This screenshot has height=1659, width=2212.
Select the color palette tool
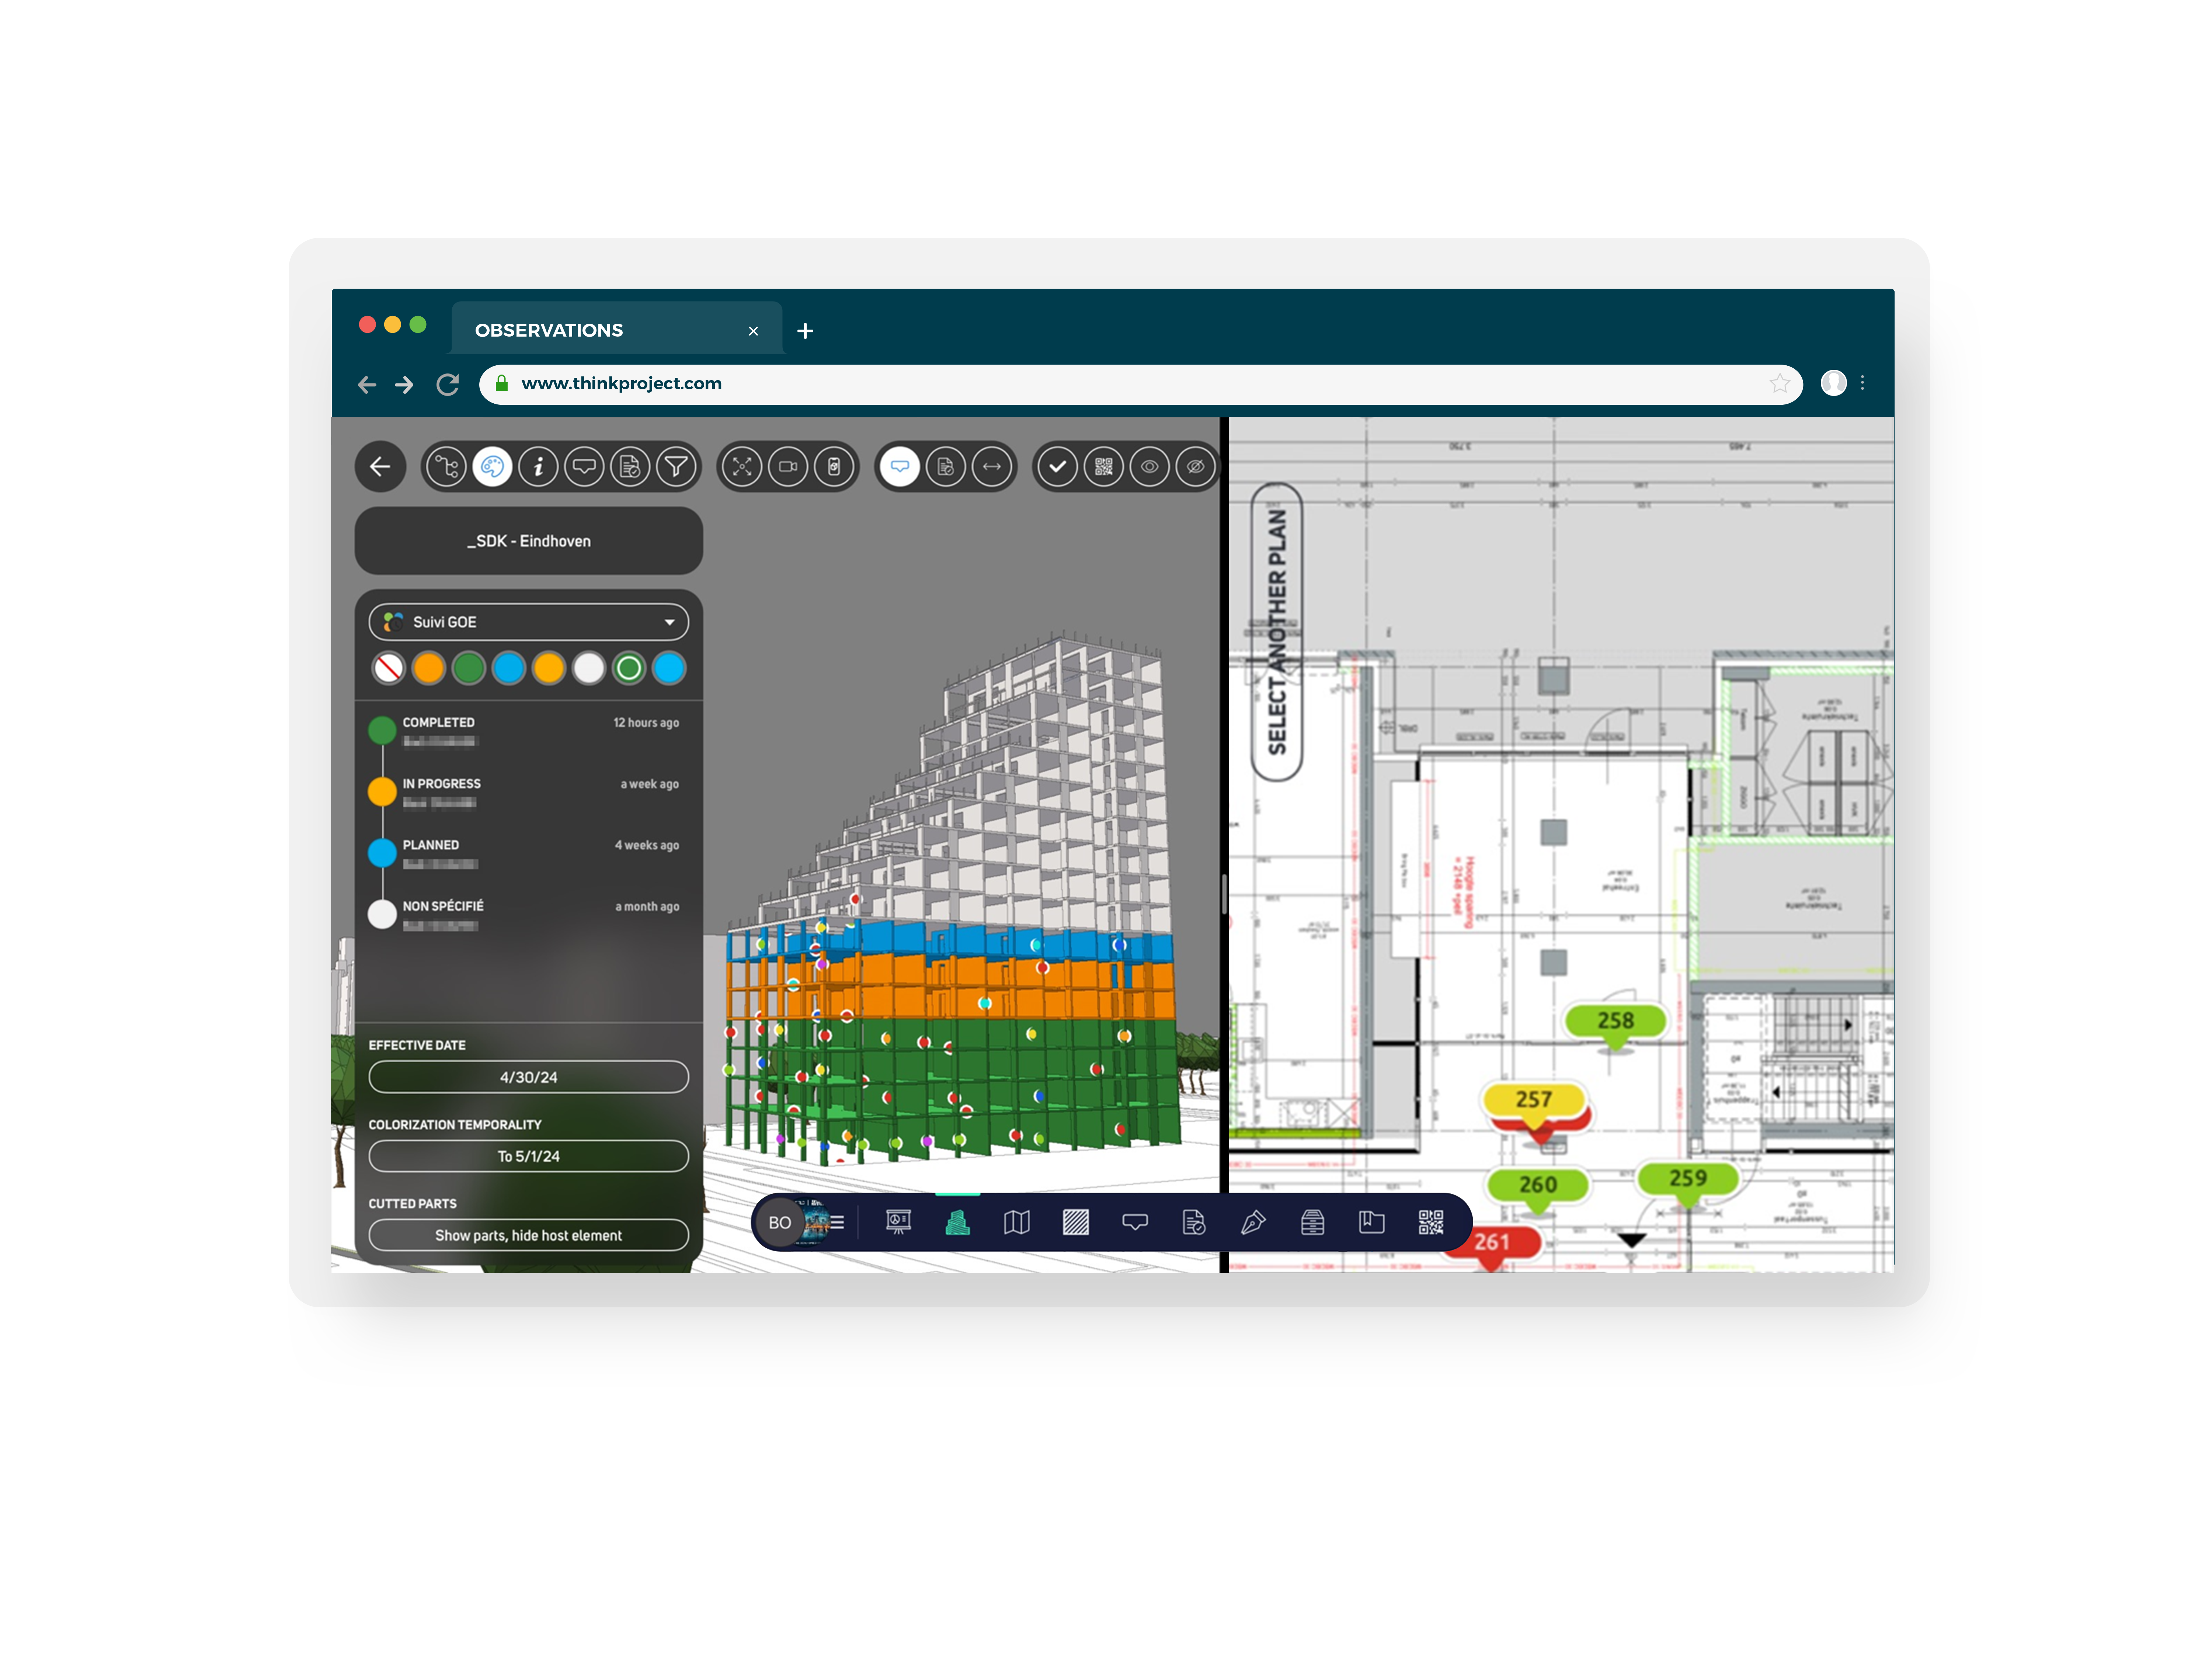coord(492,467)
